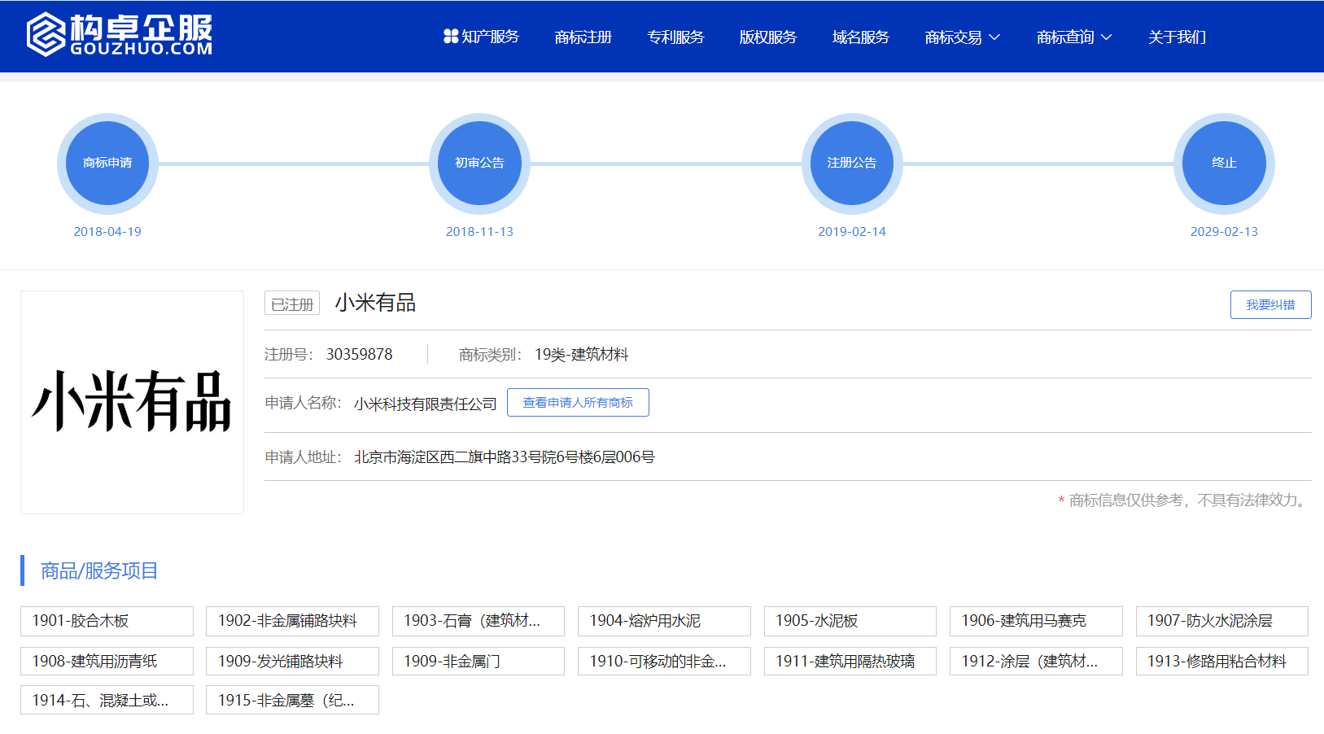This screenshot has height=734, width=1324.
Task: Select the date 2029-02-13
Action: [1224, 232]
